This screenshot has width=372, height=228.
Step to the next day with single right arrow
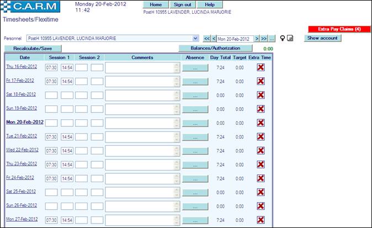[x=257, y=39]
